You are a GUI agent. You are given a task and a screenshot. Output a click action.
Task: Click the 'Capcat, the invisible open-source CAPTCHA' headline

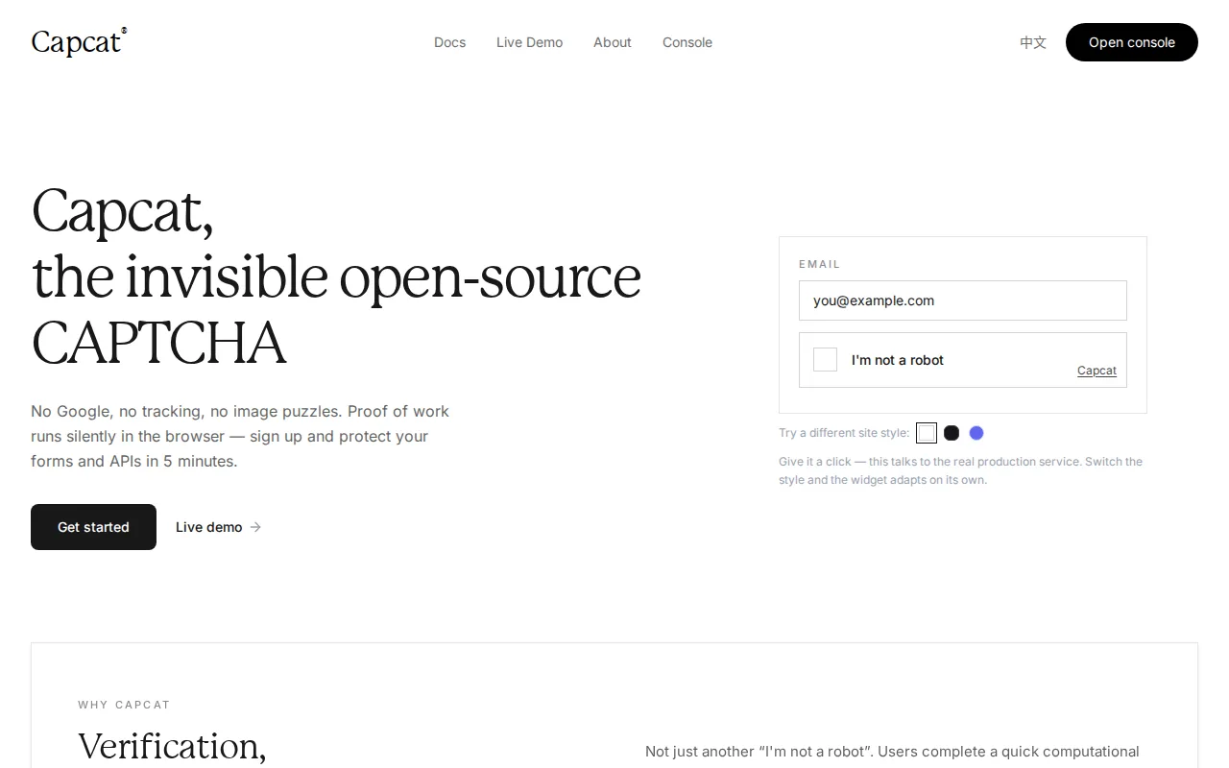[x=336, y=276]
